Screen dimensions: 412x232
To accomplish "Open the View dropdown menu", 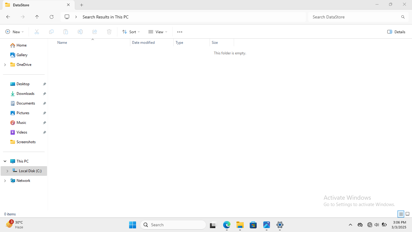I will 158,32.
